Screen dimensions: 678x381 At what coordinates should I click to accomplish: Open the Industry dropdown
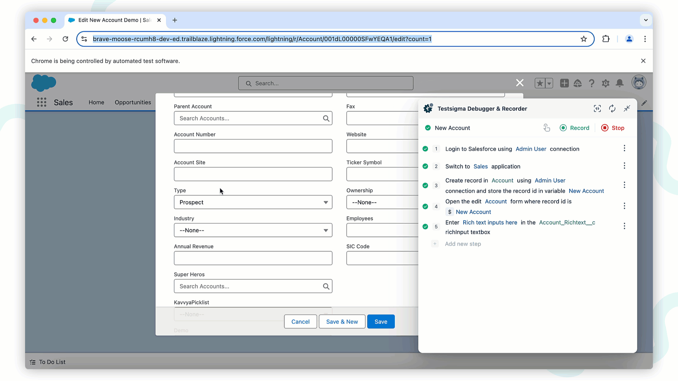[x=253, y=230]
